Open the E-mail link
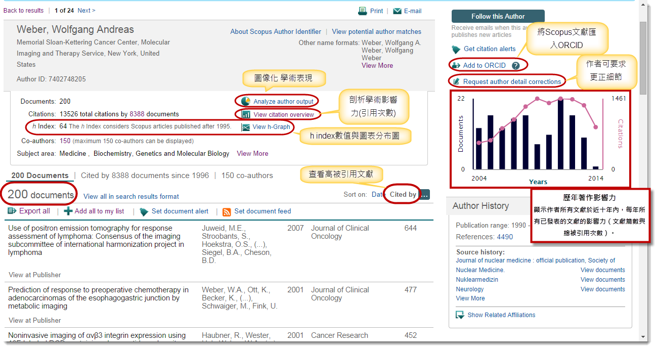 [413, 11]
